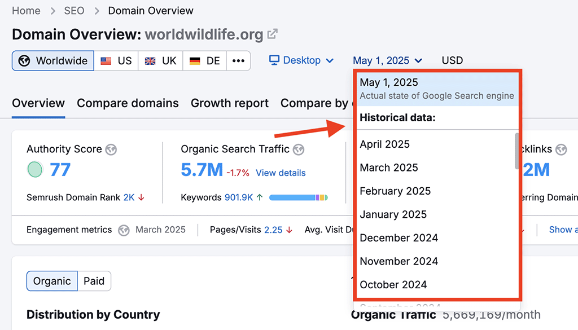The height and width of the screenshot is (330, 578).
Task: Select December 2024 historical data
Action: click(435, 237)
